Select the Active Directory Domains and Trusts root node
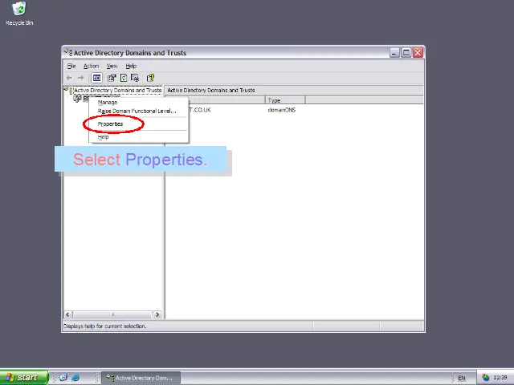The height and width of the screenshot is (385, 514). [x=117, y=90]
